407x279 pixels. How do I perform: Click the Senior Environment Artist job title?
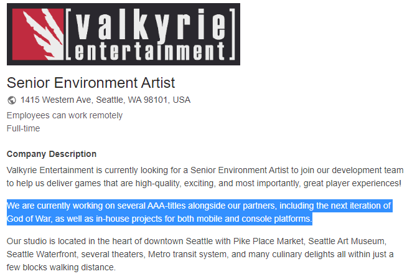(91, 83)
